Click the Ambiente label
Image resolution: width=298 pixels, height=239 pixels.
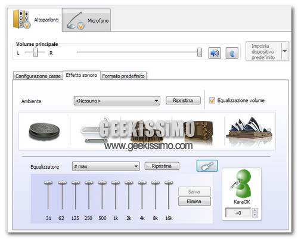coord(31,101)
